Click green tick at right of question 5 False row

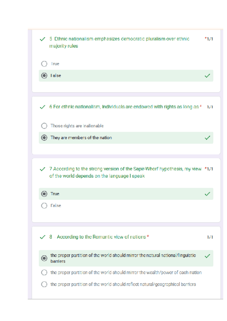pyautogui.click(x=207, y=76)
